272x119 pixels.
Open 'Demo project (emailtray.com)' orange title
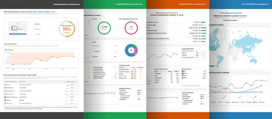pos(167,13)
